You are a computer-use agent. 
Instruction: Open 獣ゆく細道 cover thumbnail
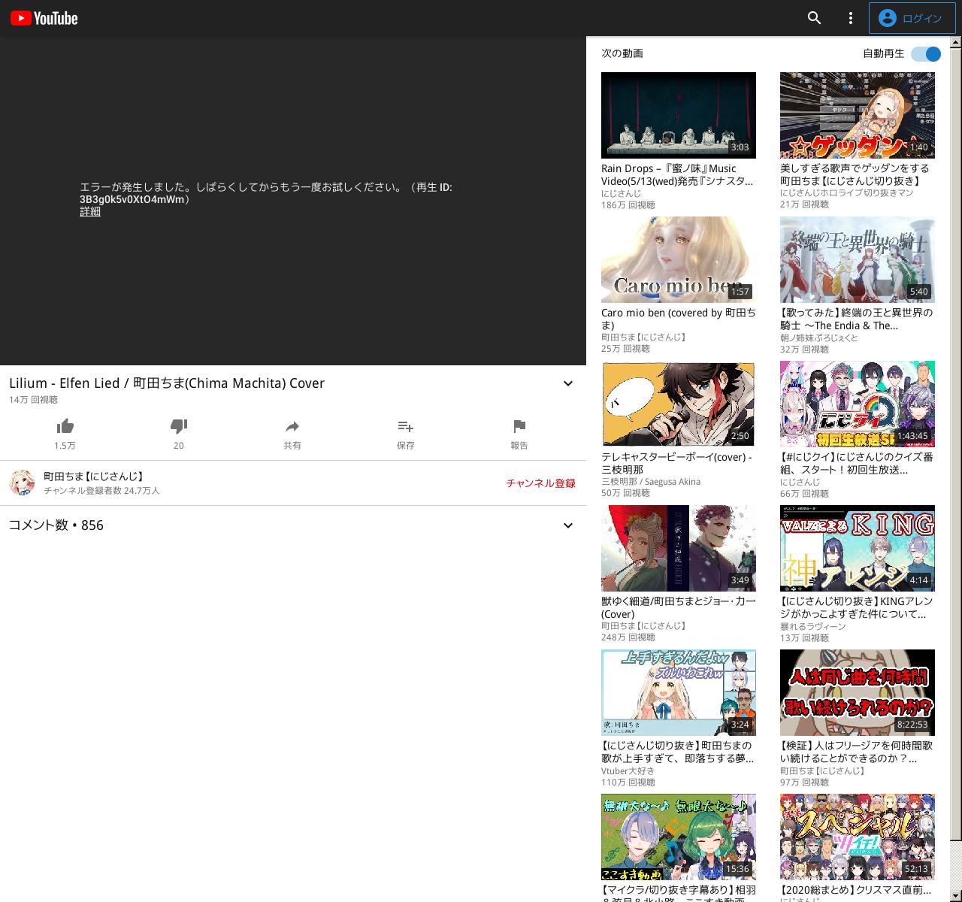679,548
